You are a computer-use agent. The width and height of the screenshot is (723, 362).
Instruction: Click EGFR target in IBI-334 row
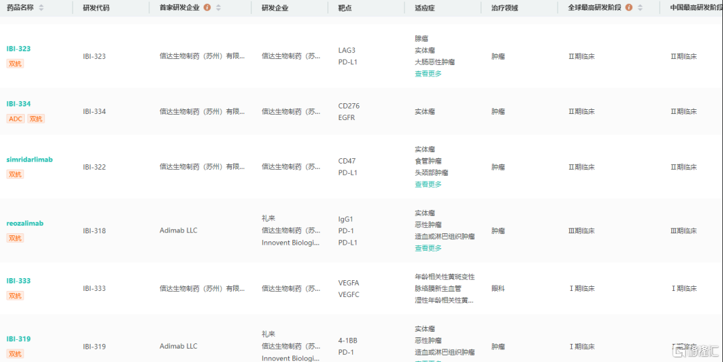click(x=347, y=117)
